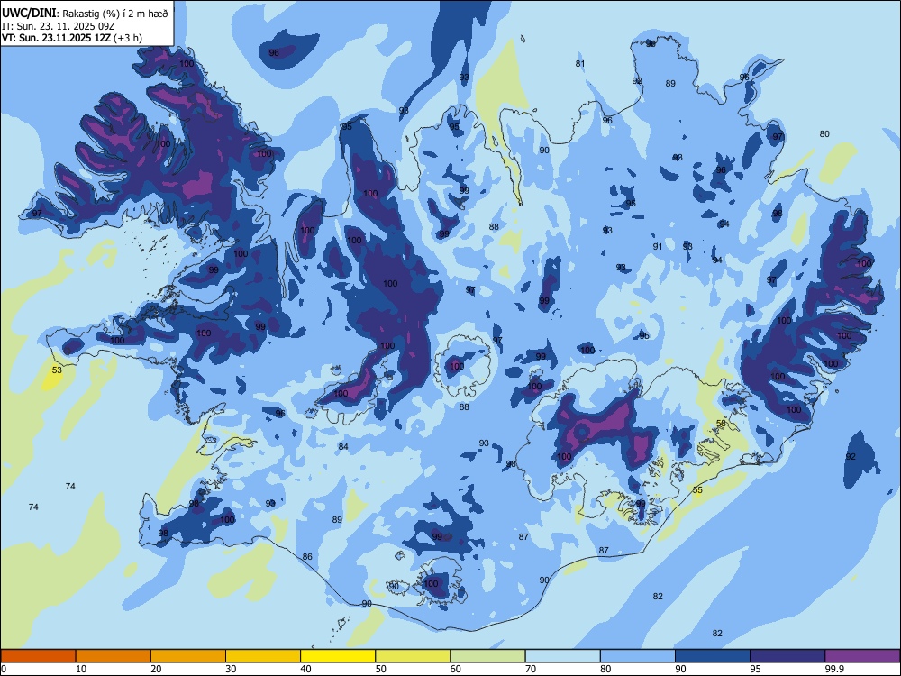
Task: Click the humidity value 80 on the map
Action: click(x=824, y=134)
